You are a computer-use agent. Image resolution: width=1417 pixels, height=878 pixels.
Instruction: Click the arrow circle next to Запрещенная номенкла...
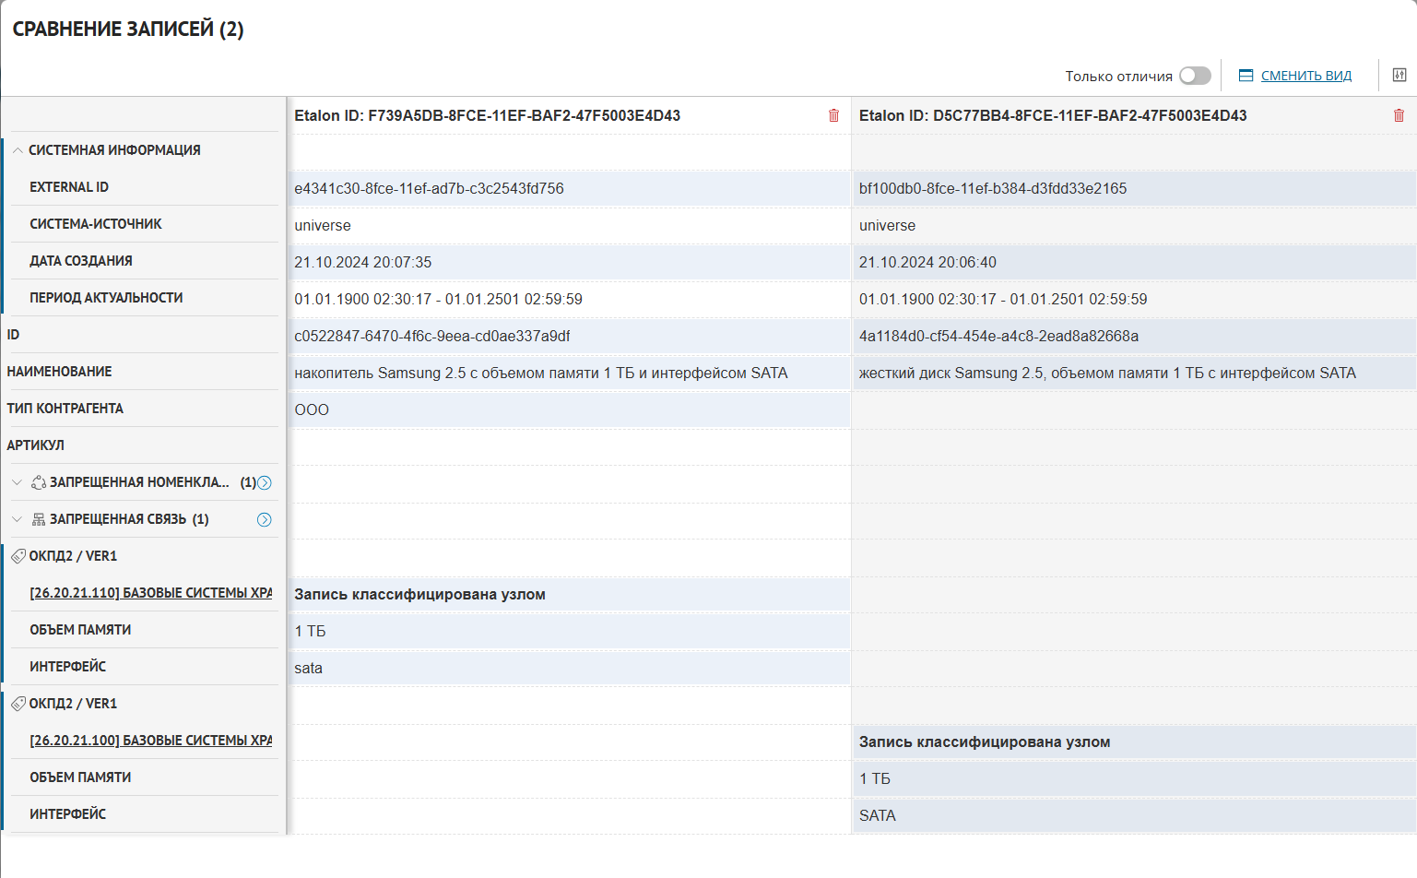pyautogui.click(x=265, y=482)
